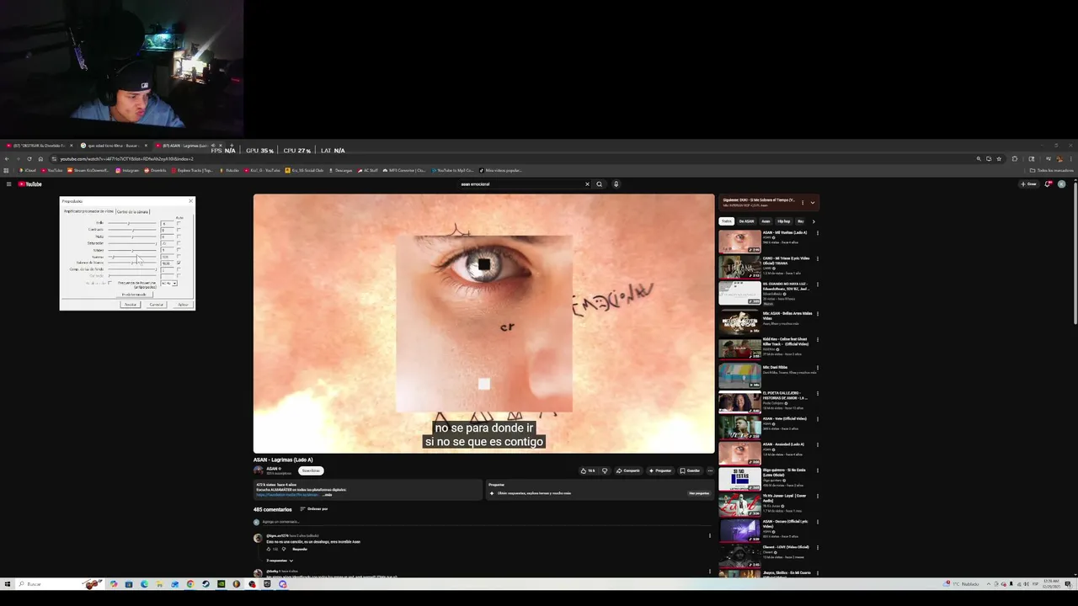Uncheck Auto for Balance de blanco

pos(179,263)
